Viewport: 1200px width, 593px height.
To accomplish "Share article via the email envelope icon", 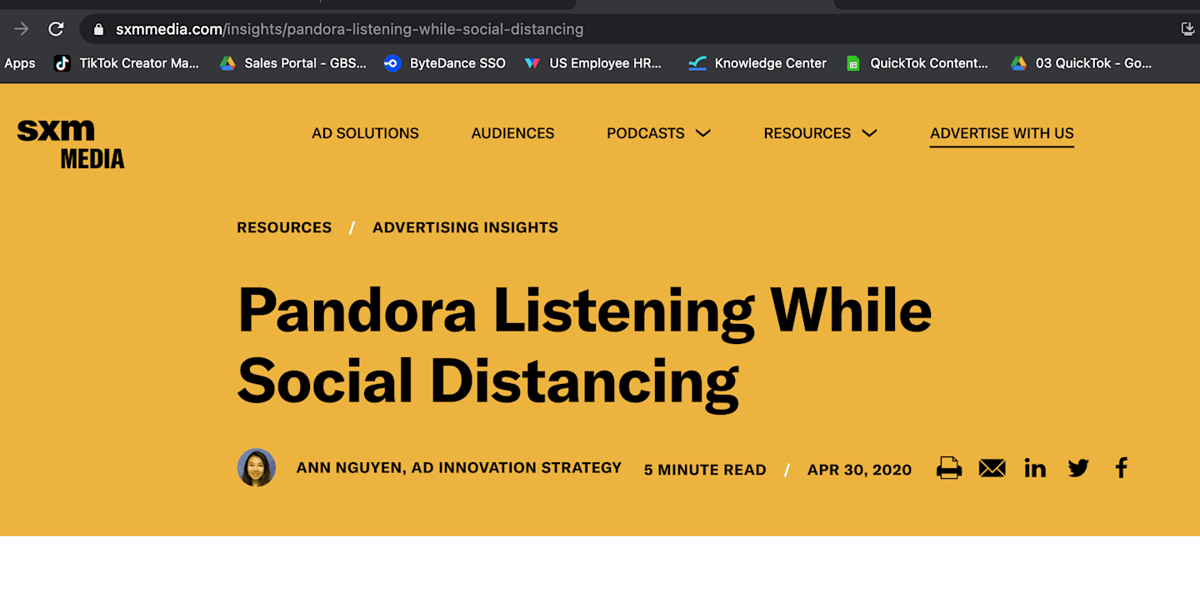I will [x=992, y=468].
